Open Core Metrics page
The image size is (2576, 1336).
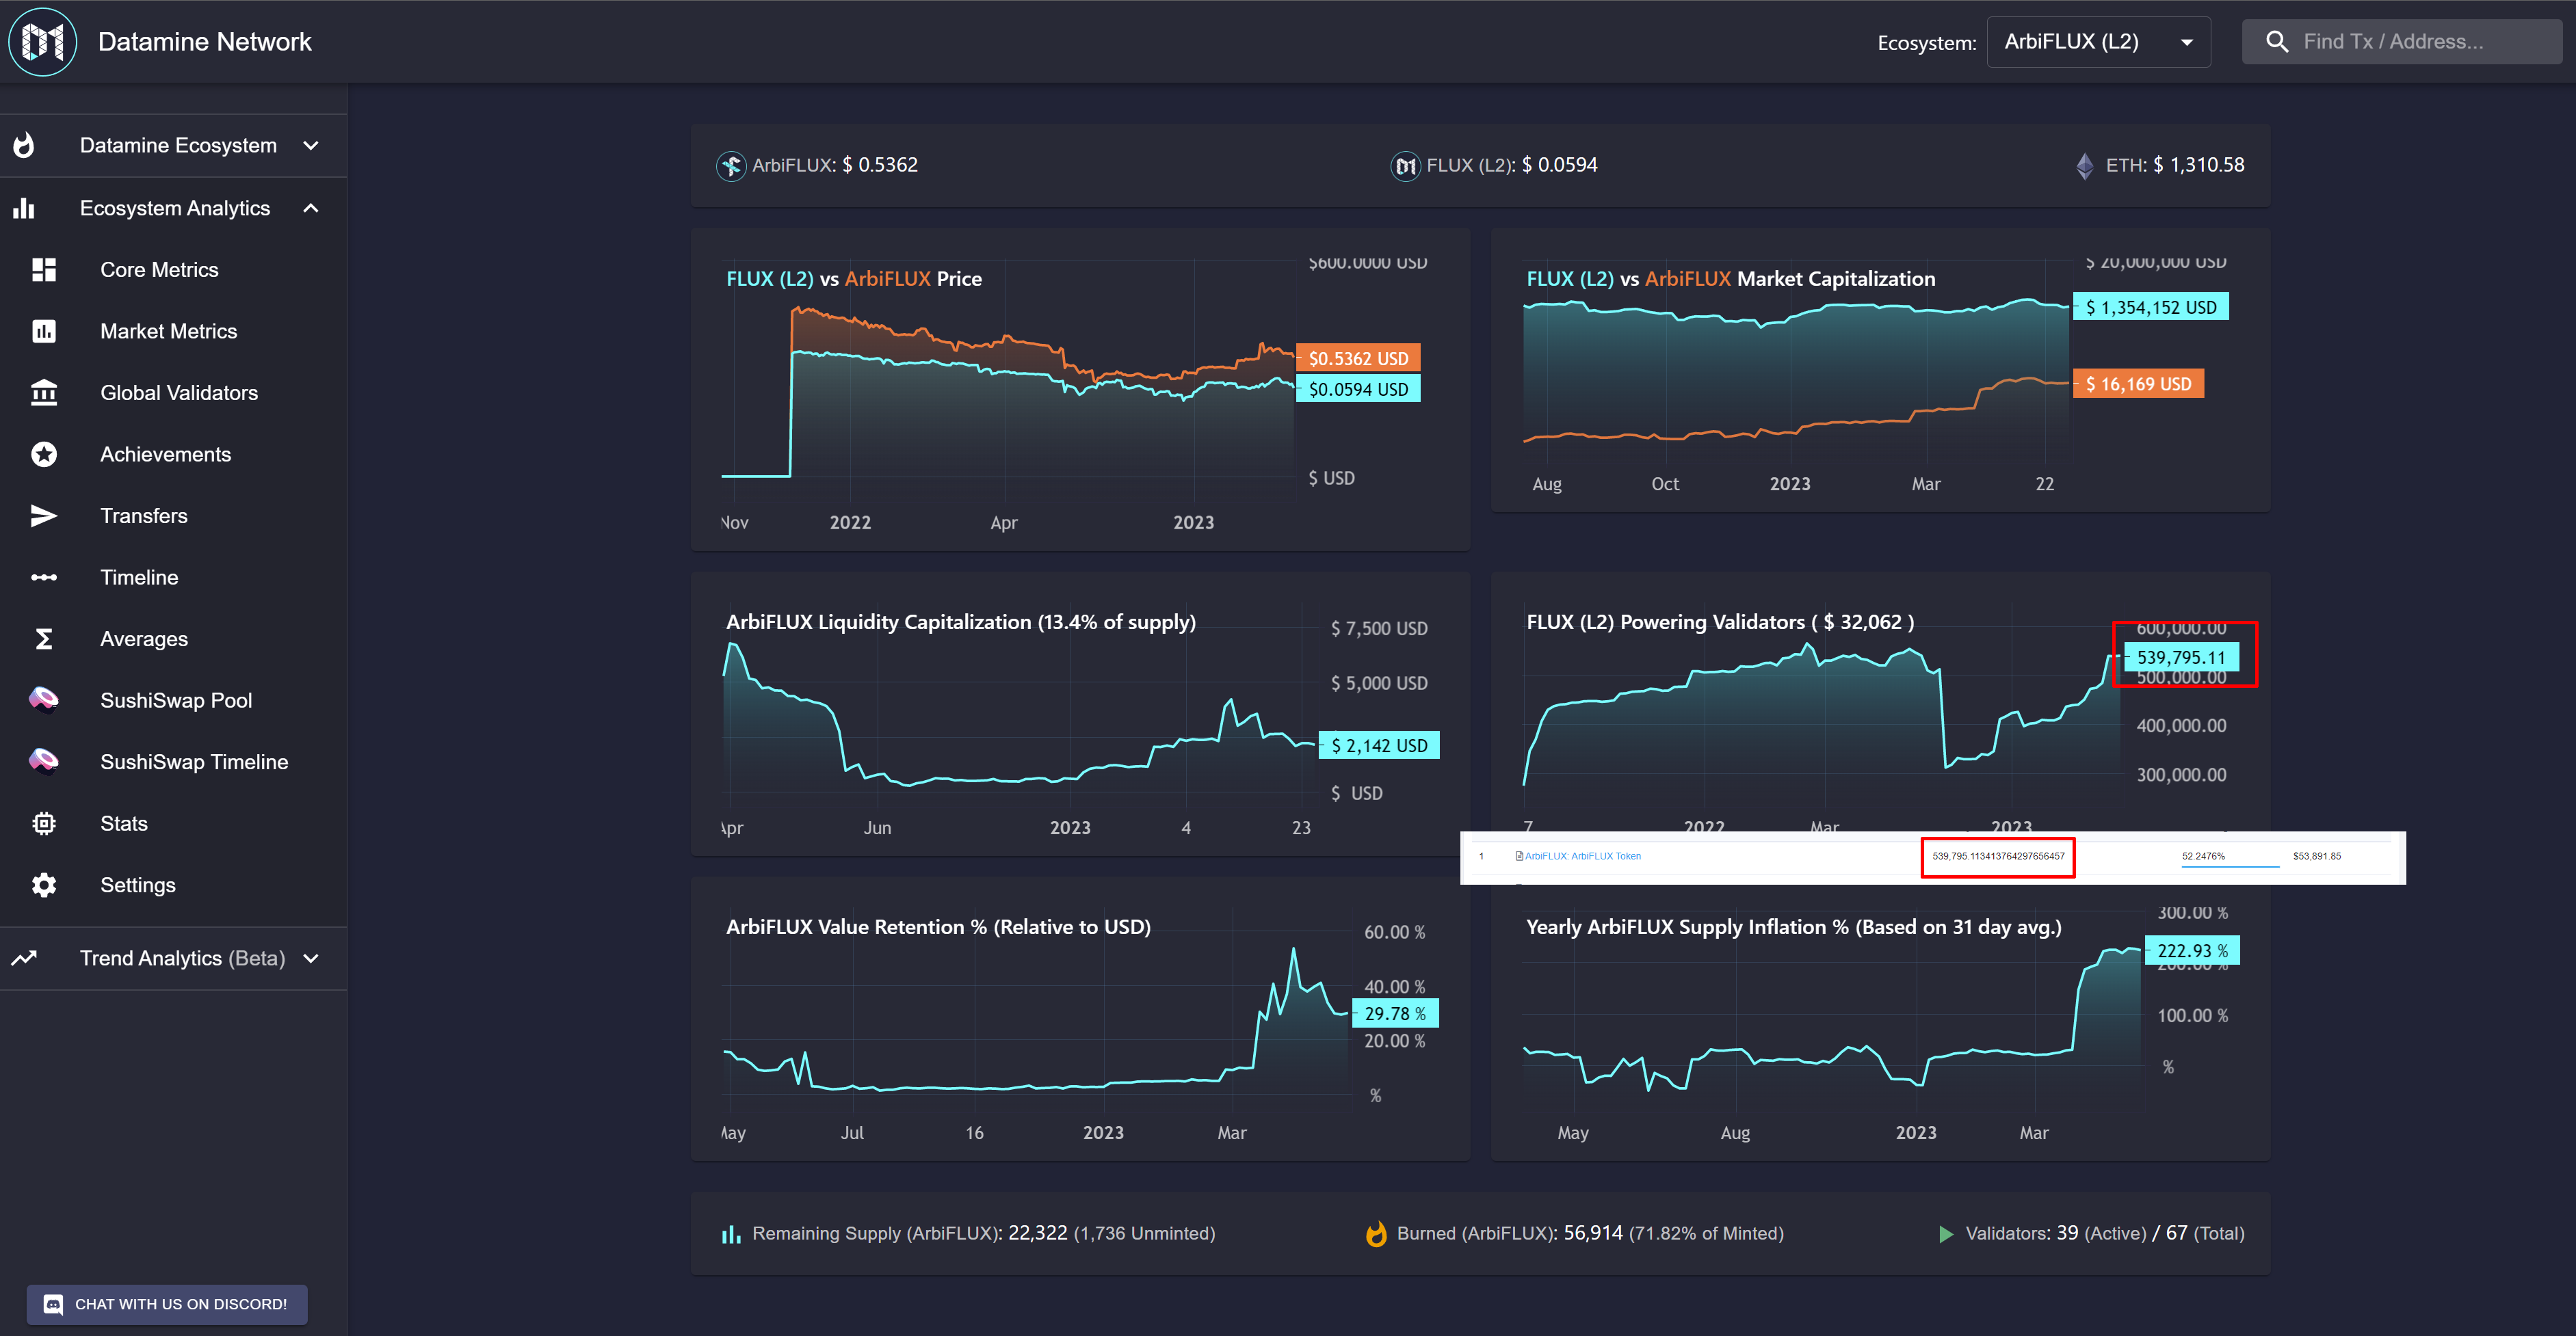coord(174,270)
